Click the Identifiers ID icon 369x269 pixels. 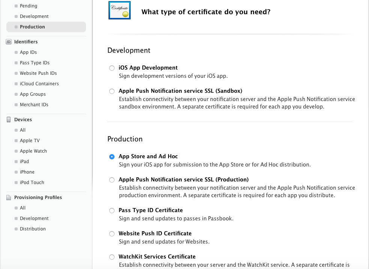[x=9, y=42]
